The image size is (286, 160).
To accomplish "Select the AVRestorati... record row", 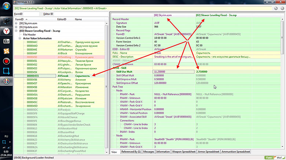I will (x=59, y=102).
